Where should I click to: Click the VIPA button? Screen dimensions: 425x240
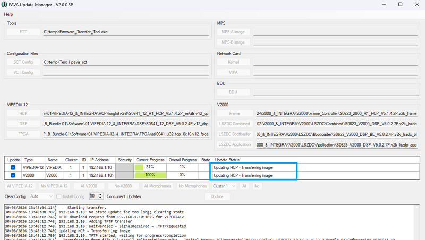click(233, 72)
